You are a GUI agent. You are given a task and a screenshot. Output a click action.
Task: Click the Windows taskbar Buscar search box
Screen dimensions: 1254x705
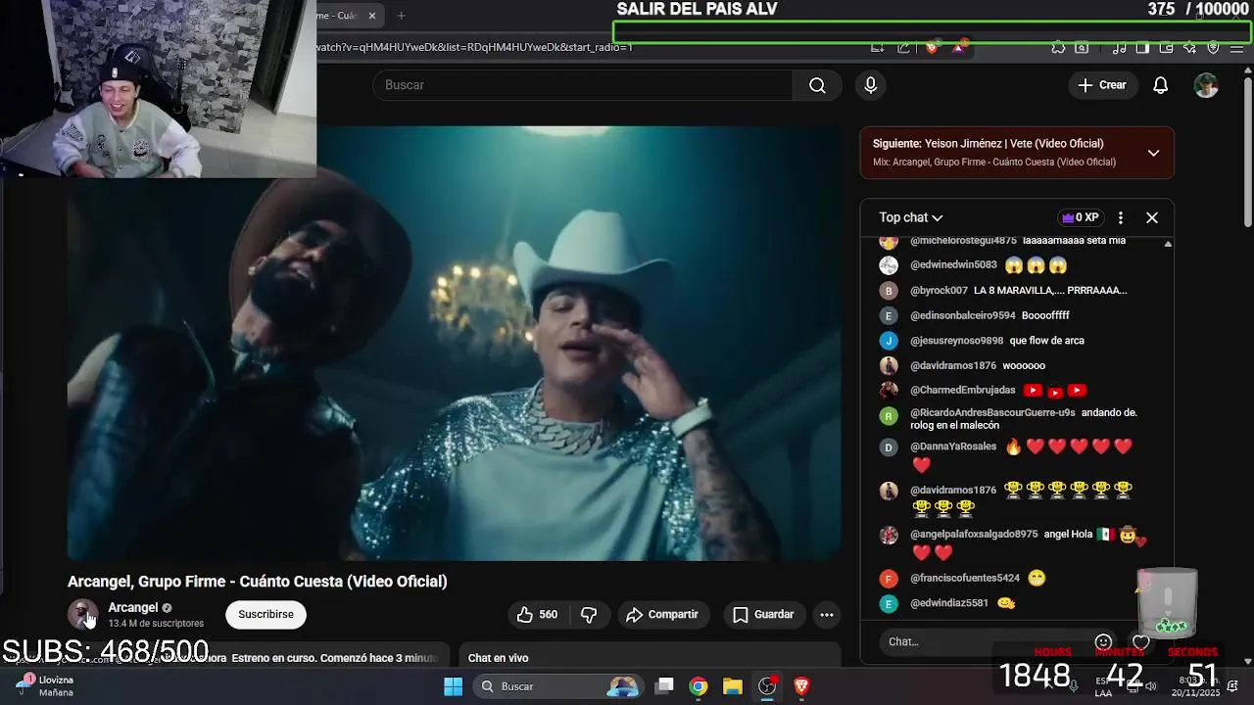click(x=557, y=686)
